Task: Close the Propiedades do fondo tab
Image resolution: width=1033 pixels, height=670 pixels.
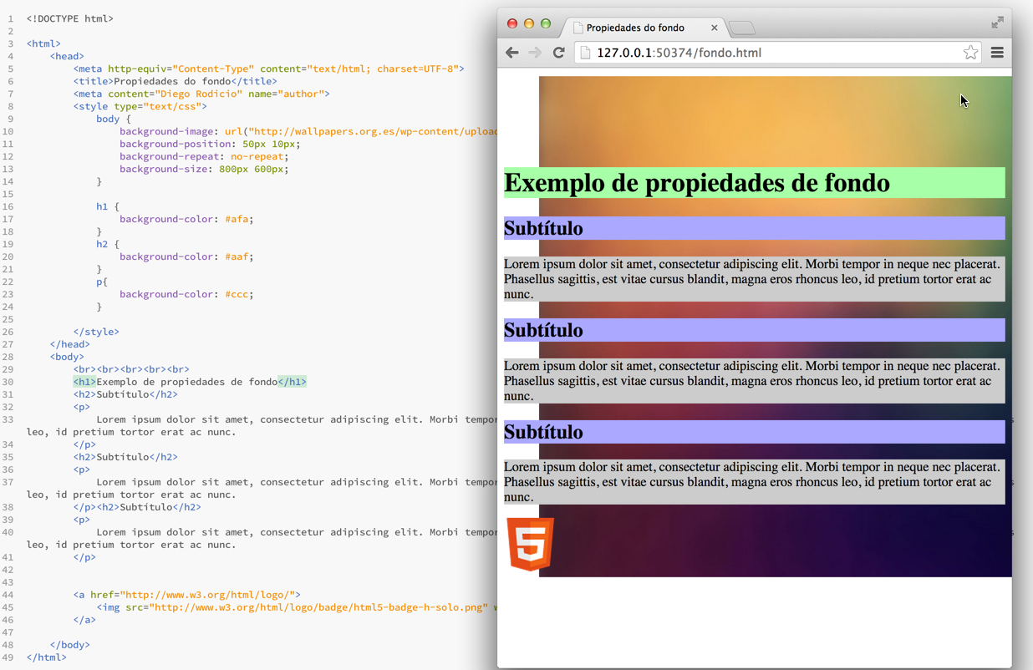Action: [714, 28]
